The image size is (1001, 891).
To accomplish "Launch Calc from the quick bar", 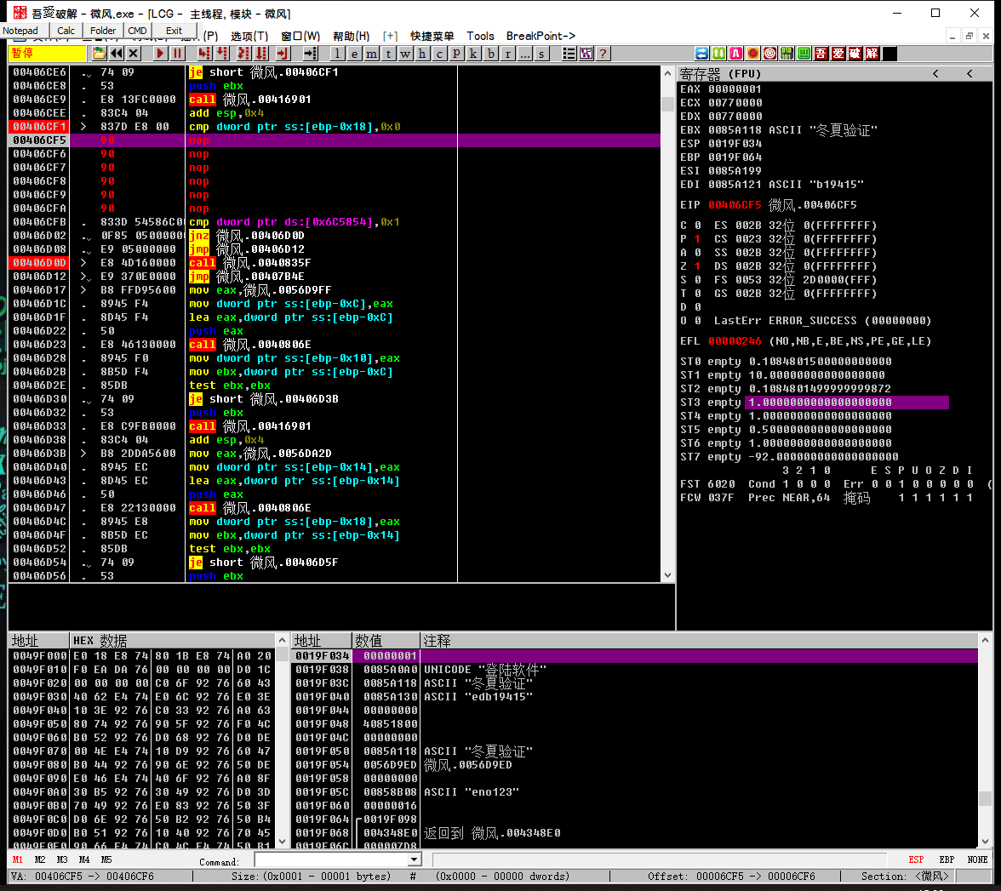I will (66, 31).
